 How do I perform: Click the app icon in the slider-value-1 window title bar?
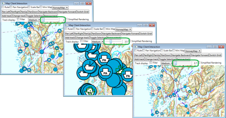pos(3,3)
